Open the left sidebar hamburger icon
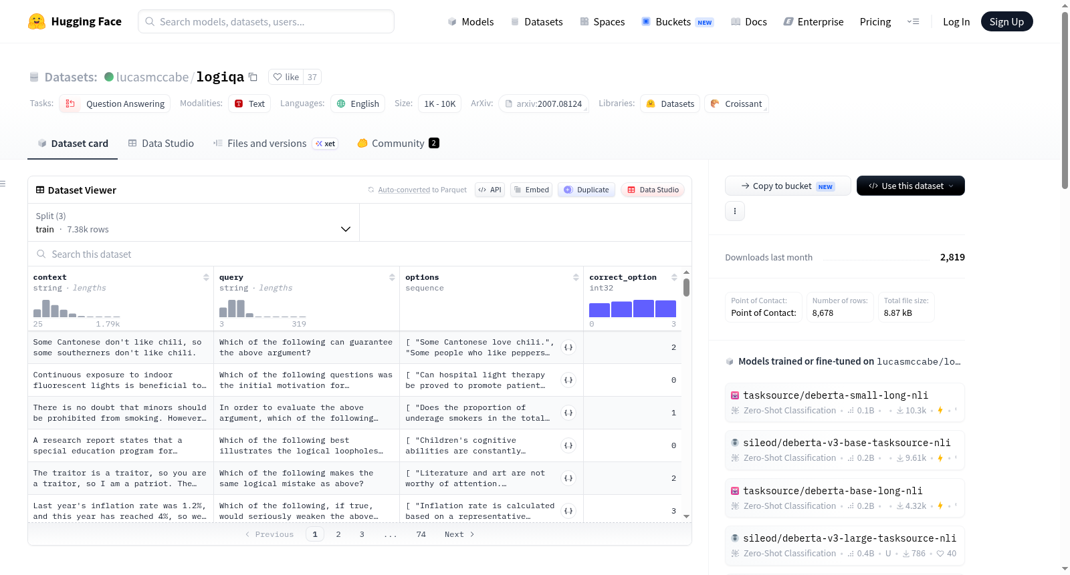The image size is (1070, 575). [x=3, y=184]
